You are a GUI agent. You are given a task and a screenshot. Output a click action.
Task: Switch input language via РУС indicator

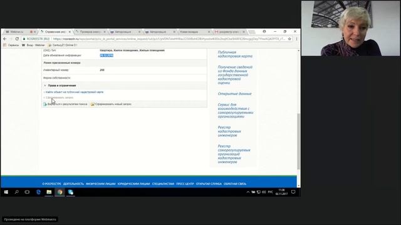[270, 192]
